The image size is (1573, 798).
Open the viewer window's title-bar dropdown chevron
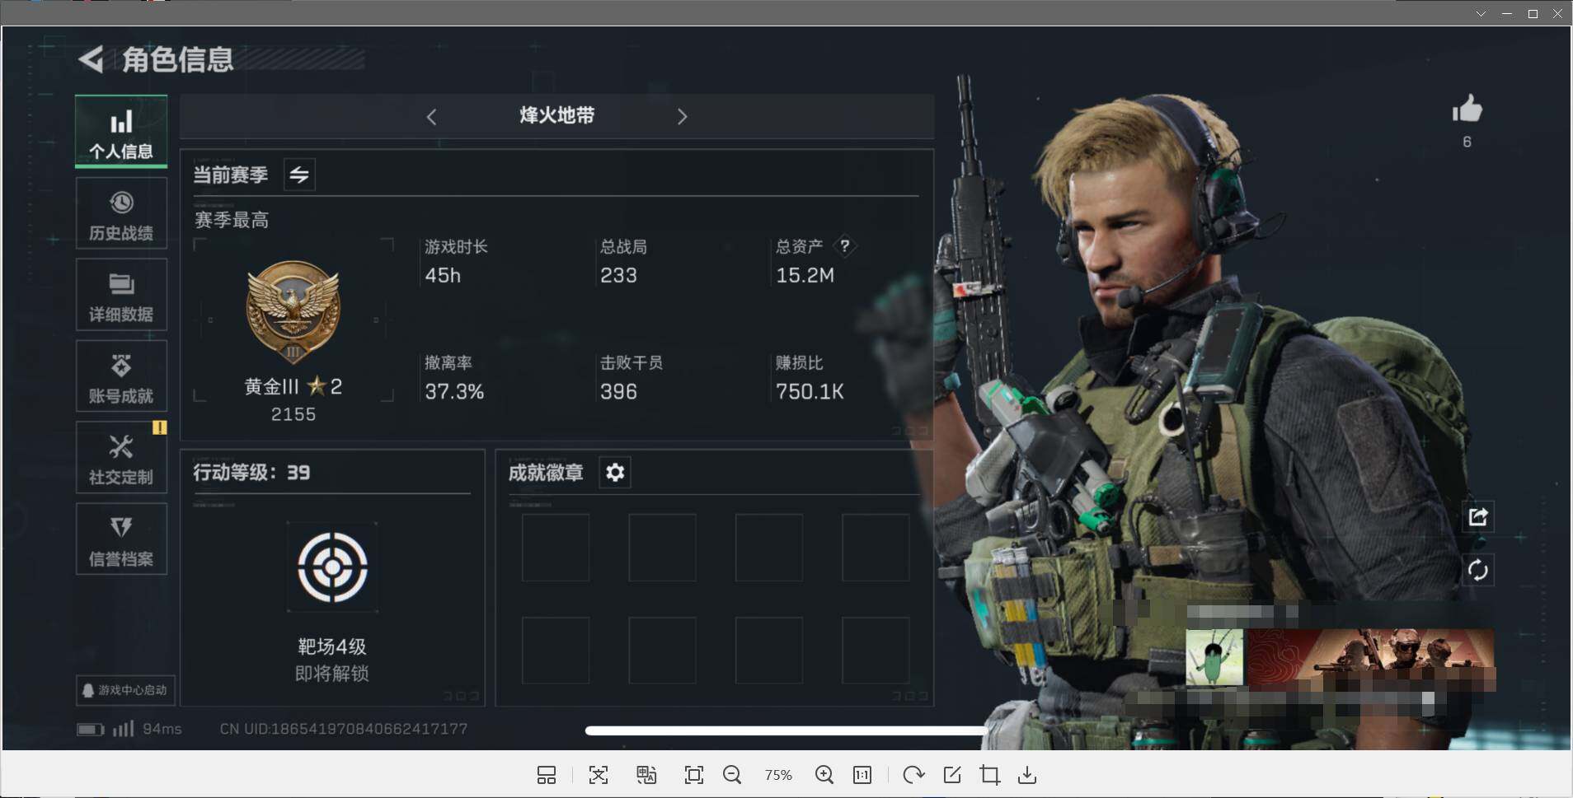coord(1481,14)
